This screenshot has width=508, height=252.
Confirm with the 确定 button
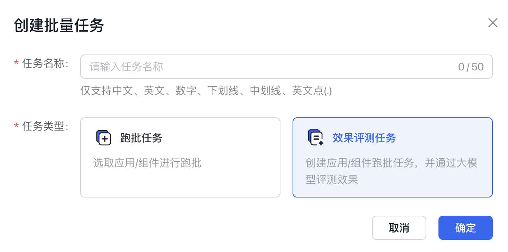(466, 228)
